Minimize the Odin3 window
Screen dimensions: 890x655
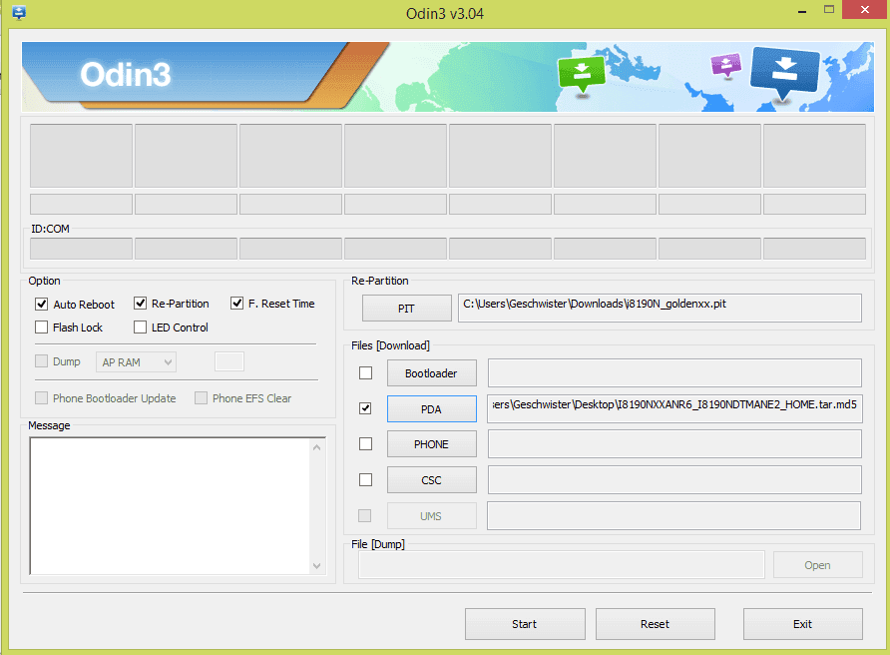coord(802,11)
